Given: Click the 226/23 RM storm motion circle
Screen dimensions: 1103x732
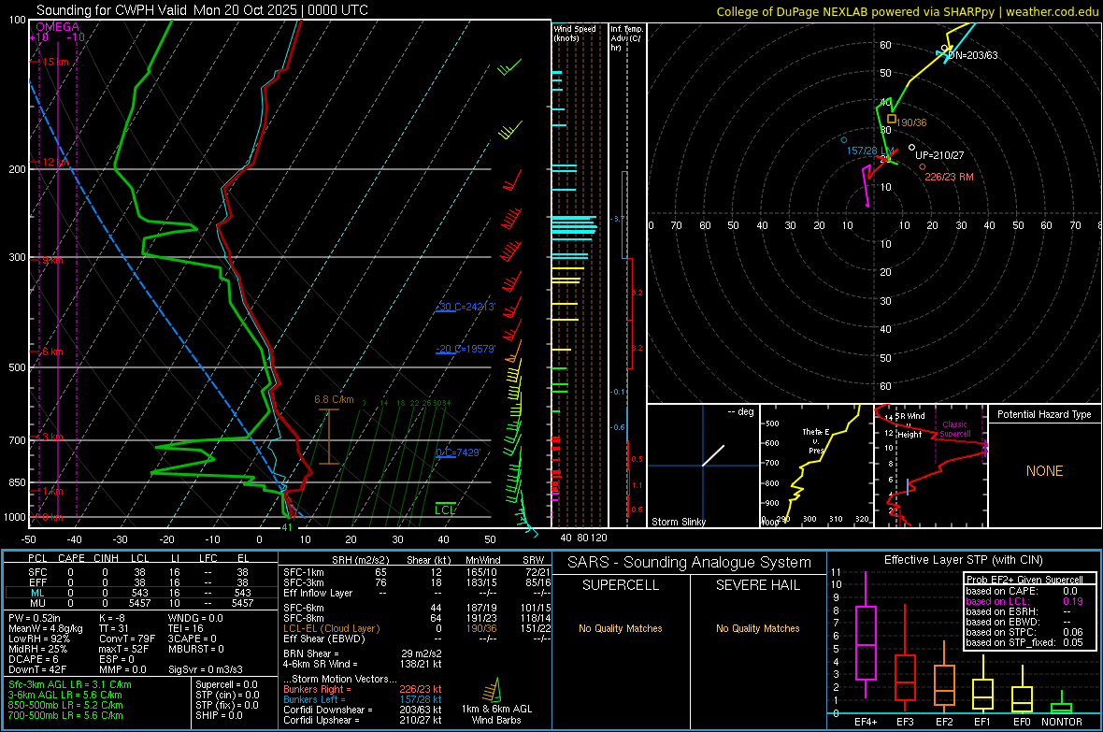Looking at the screenshot, I should [923, 167].
